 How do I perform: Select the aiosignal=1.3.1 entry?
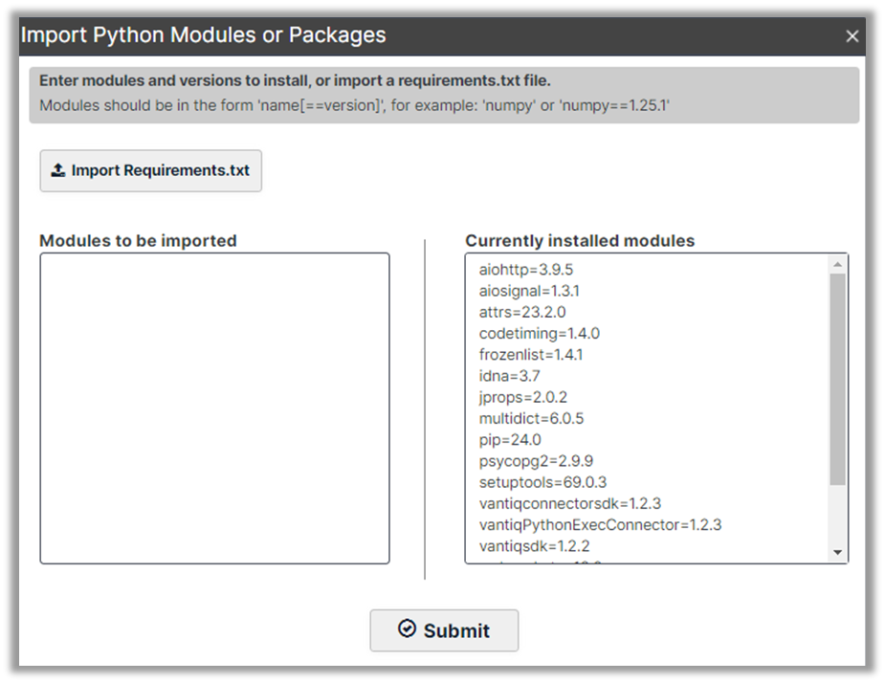(x=529, y=291)
